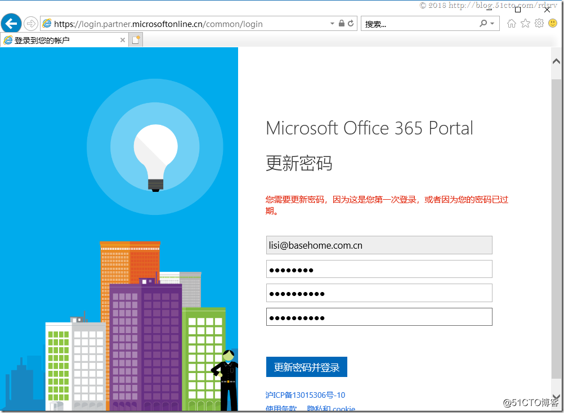564x413 pixels.
Task: Go back using the browser back arrow
Action: [x=11, y=24]
